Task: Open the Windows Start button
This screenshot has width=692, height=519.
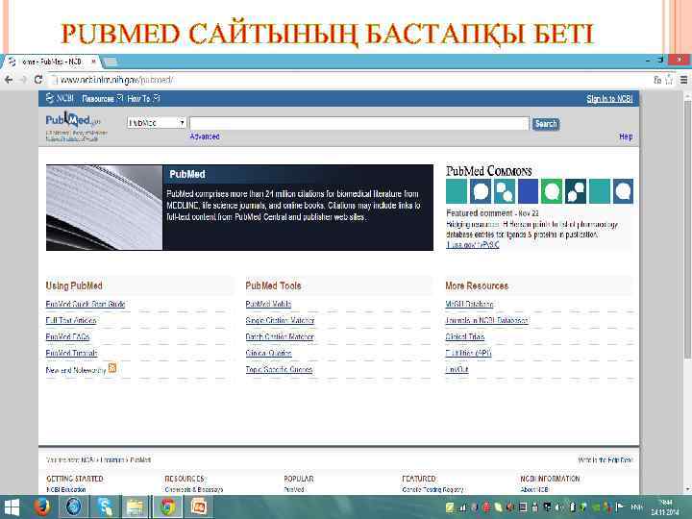Action: (x=12, y=507)
